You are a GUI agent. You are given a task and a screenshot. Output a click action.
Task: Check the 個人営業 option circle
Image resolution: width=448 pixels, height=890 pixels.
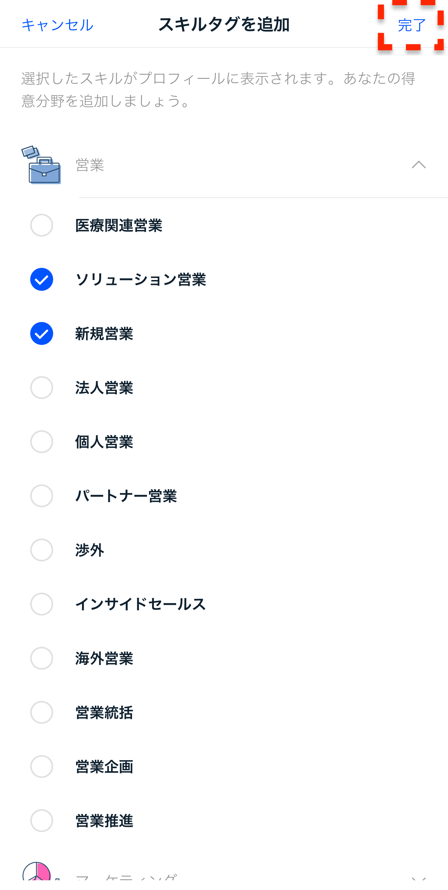(42, 442)
